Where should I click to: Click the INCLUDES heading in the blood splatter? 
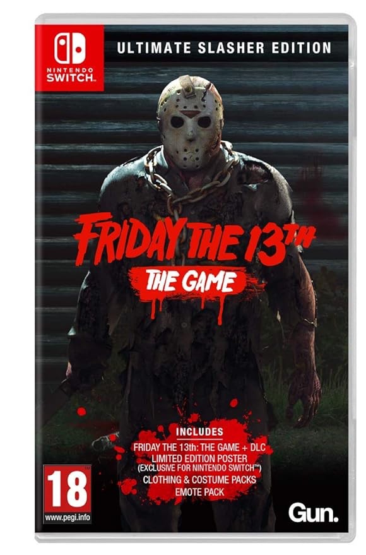200,431
